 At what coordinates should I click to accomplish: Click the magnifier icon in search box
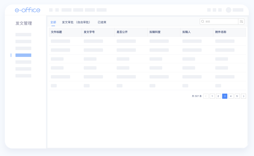(x=203, y=22)
